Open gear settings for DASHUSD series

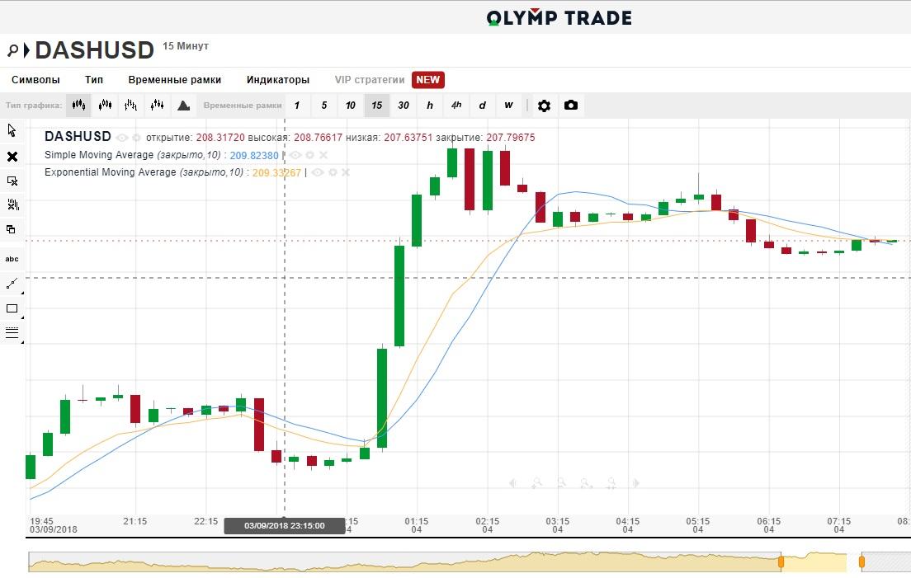136,139
